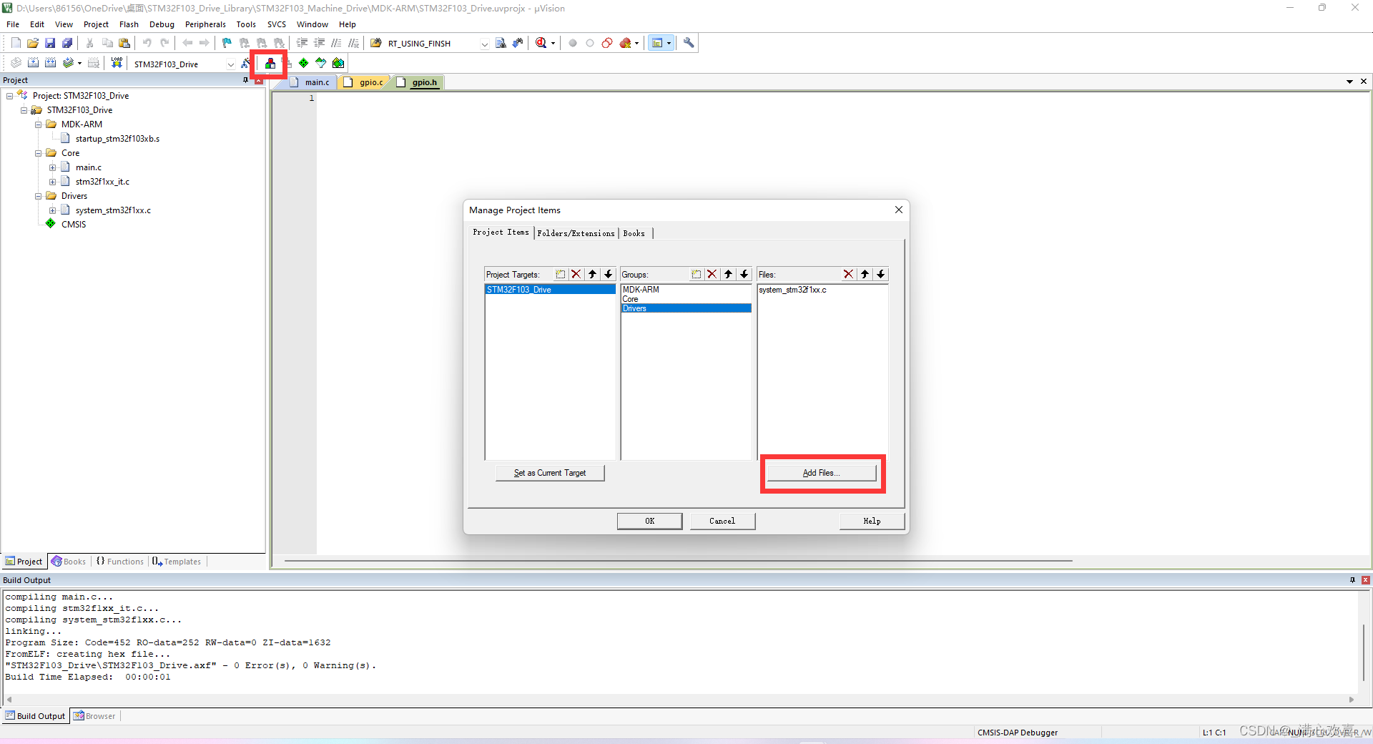Switch to the gpio.c editor tab

pos(365,82)
